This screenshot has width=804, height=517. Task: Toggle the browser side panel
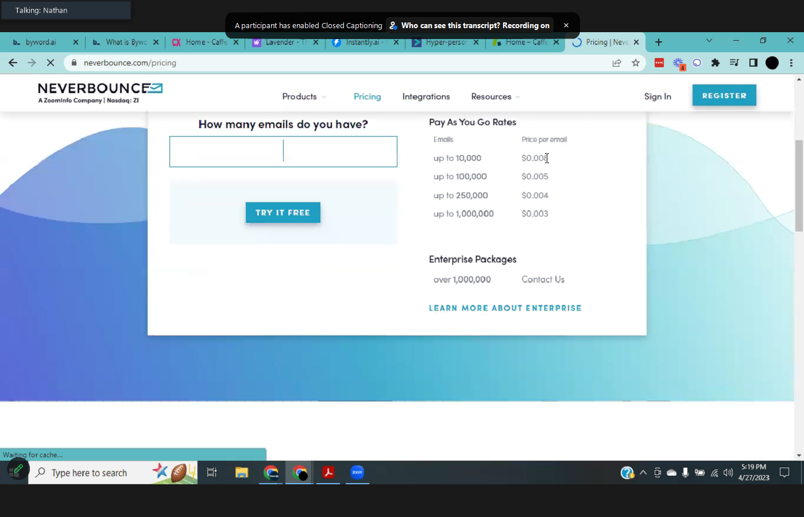tap(753, 63)
